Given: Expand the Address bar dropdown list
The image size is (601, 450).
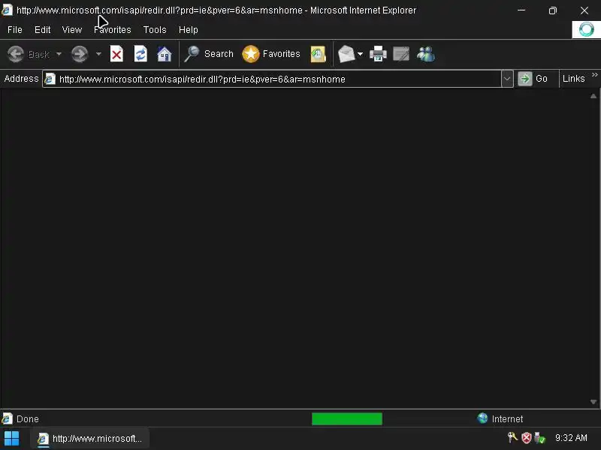Looking at the screenshot, I should coord(506,79).
